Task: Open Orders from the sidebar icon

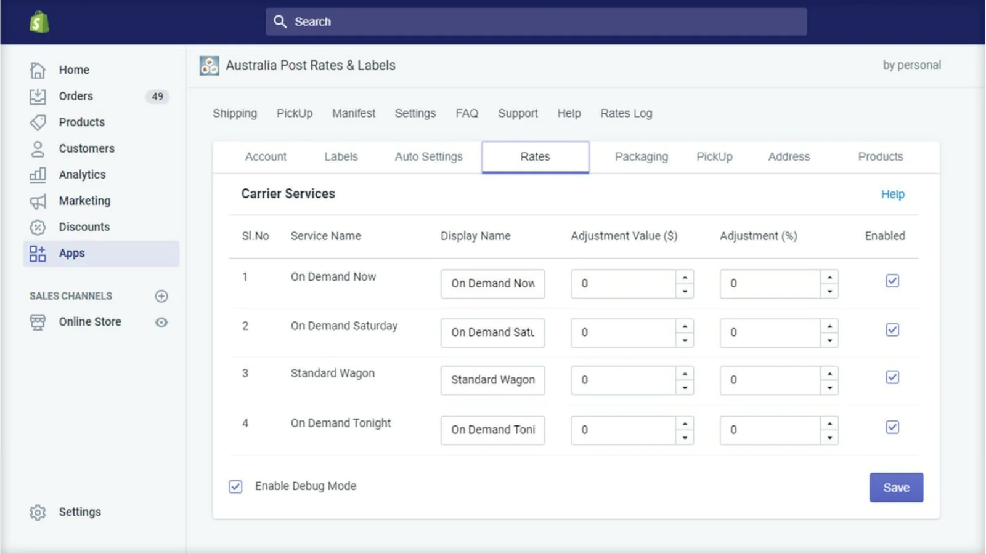Action: tap(38, 96)
